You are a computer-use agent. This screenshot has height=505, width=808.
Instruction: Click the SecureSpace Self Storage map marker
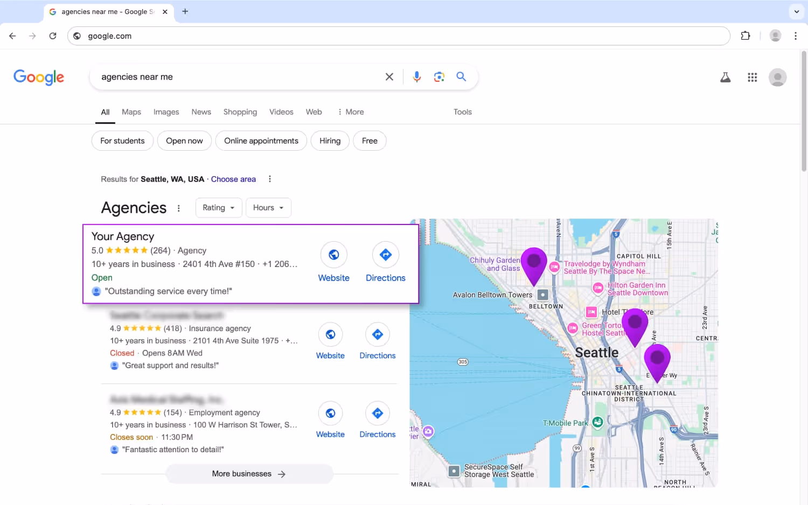454,471
